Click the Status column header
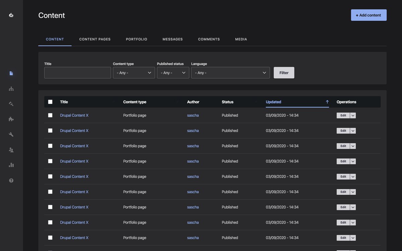Viewport: 402px width, 251px height. pos(227,102)
